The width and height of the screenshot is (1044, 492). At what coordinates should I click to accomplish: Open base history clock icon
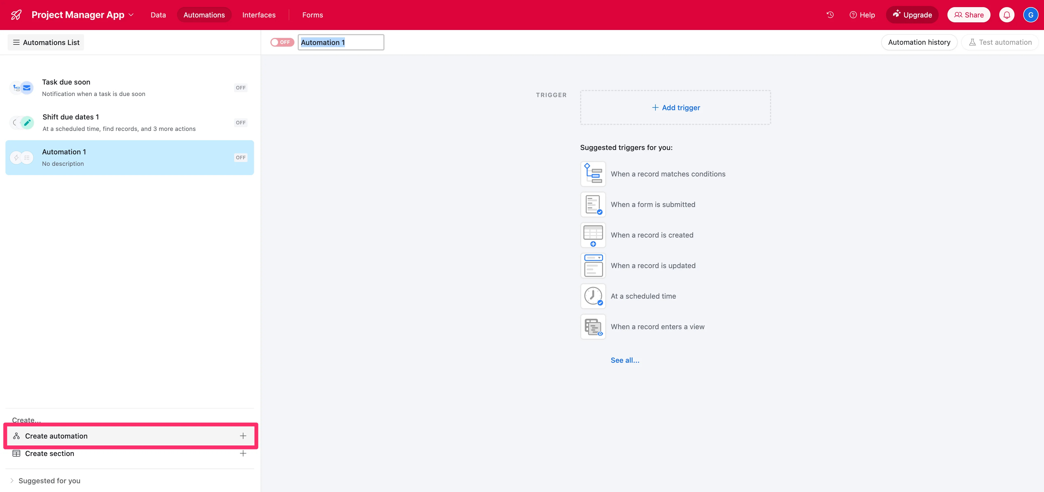pyautogui.click(x=830, y=15)
